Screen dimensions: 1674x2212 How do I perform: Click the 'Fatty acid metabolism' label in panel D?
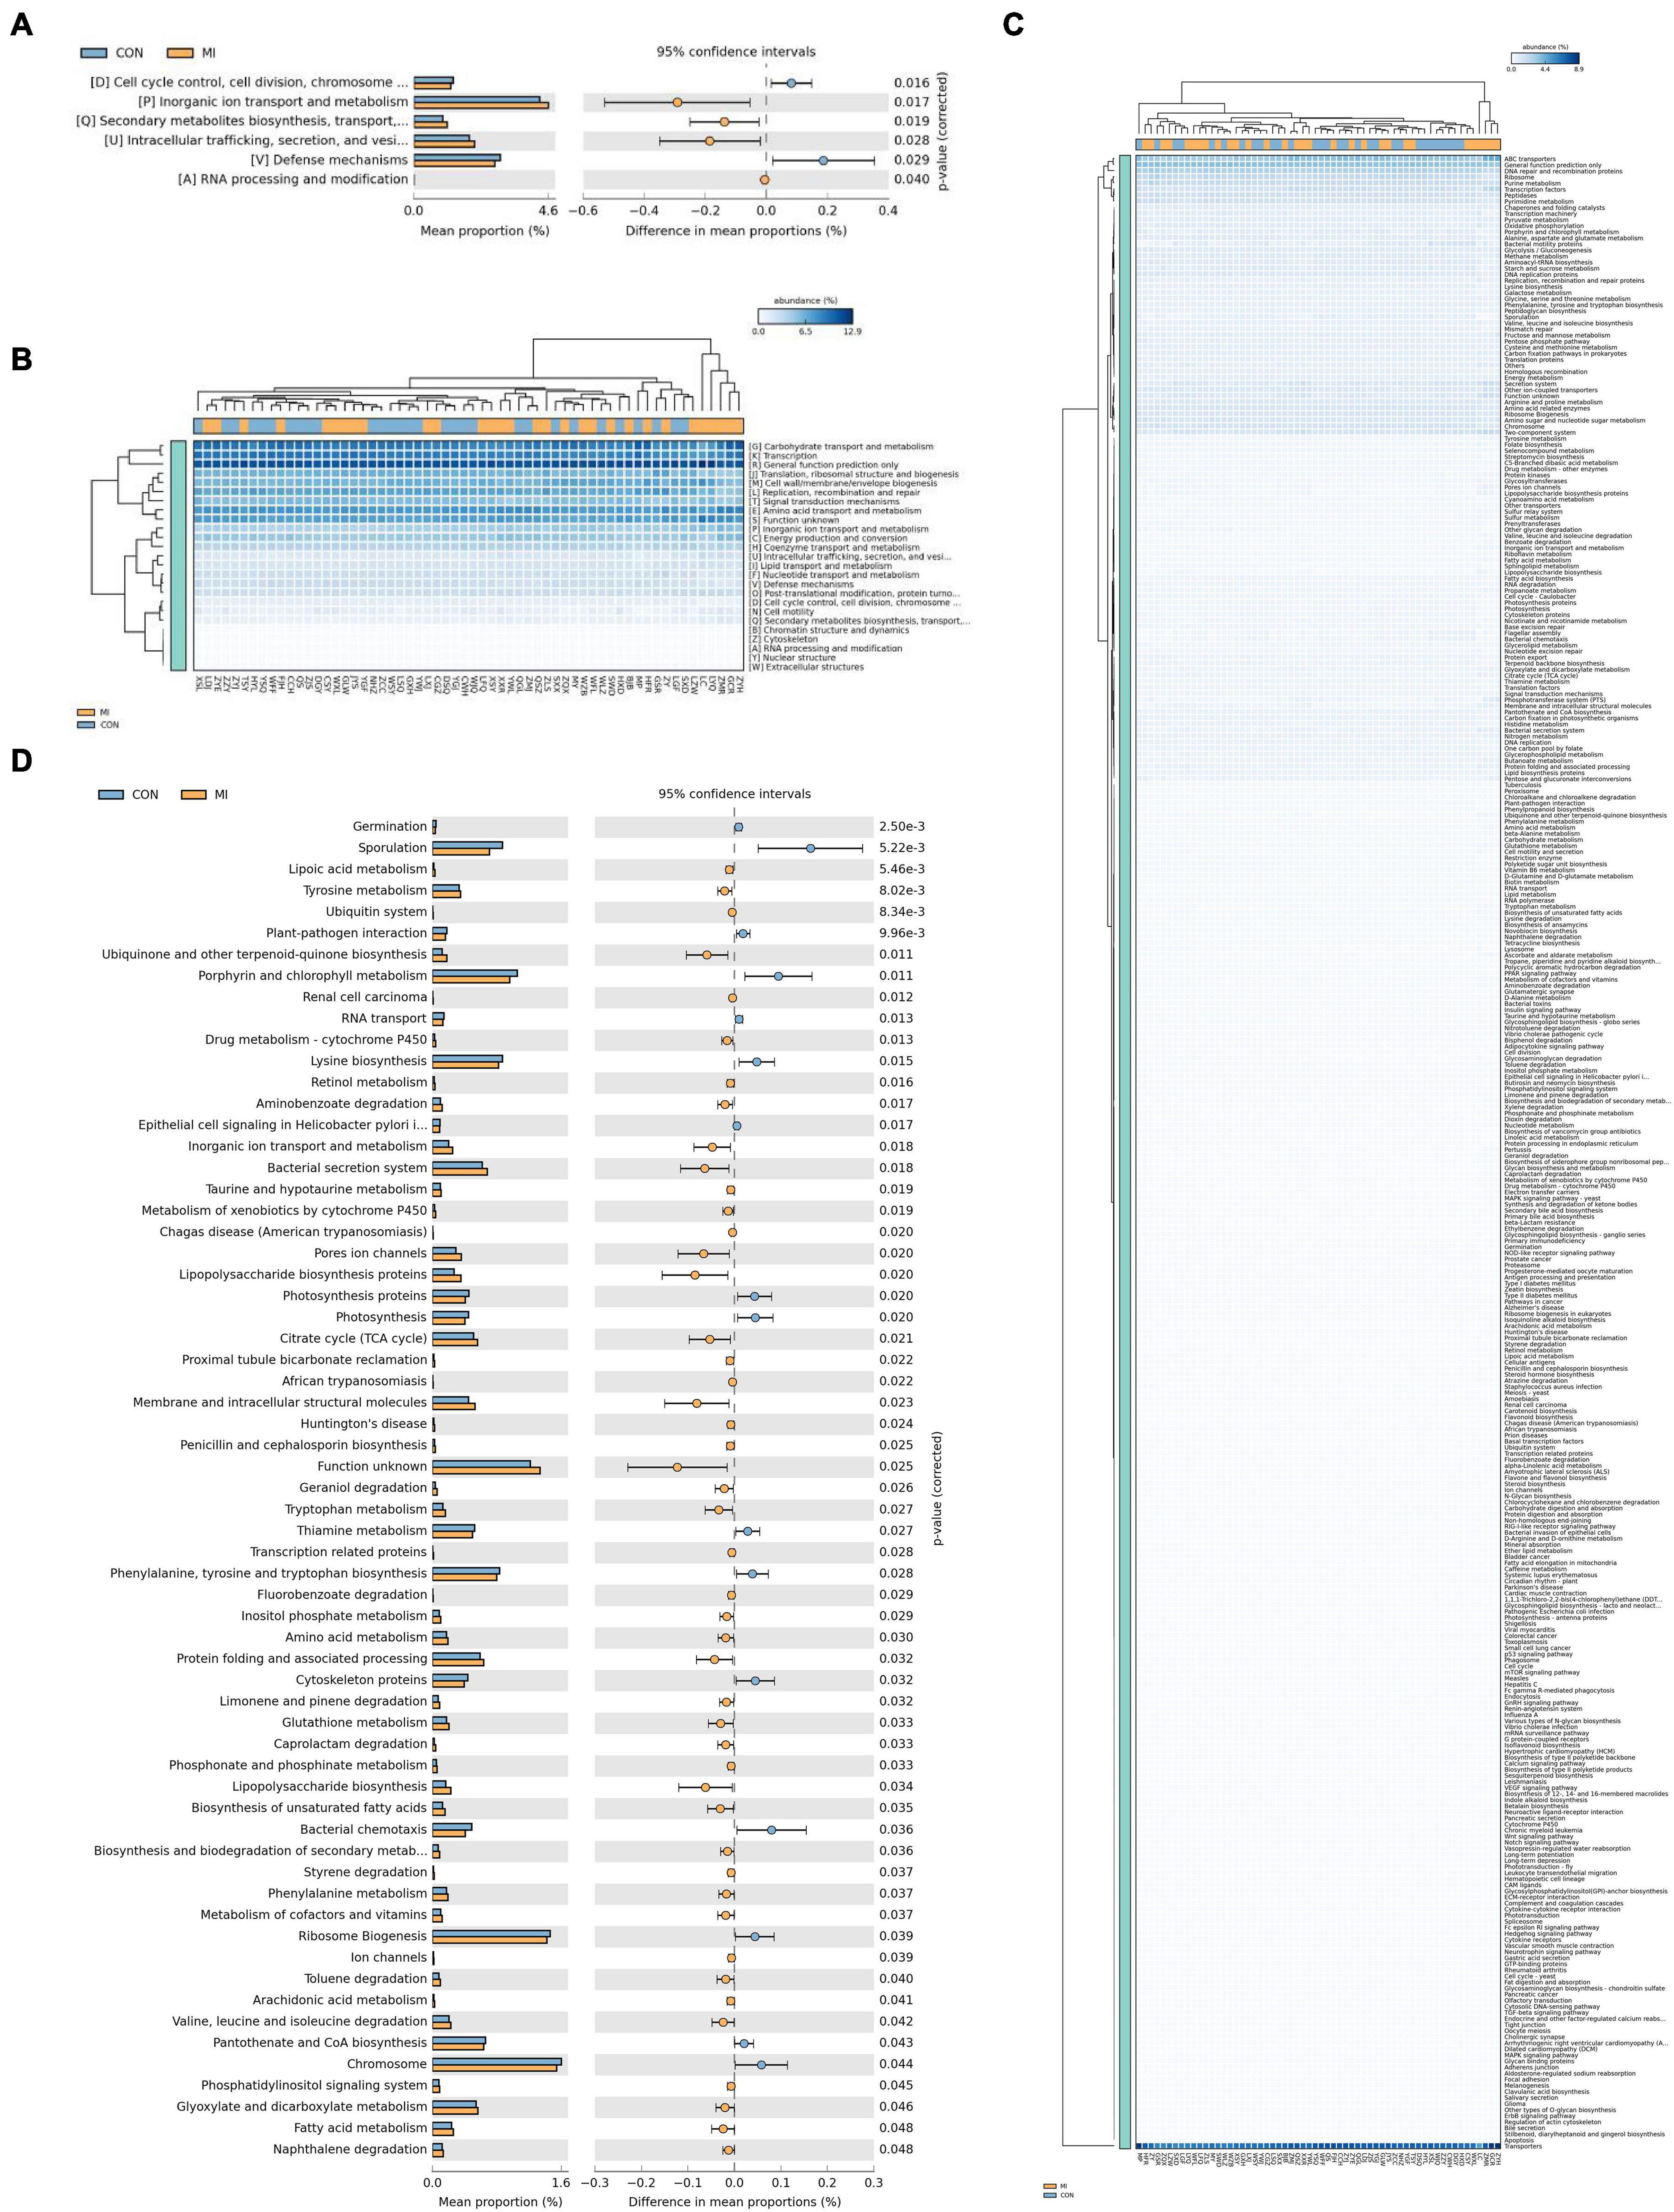point(360,2128)
